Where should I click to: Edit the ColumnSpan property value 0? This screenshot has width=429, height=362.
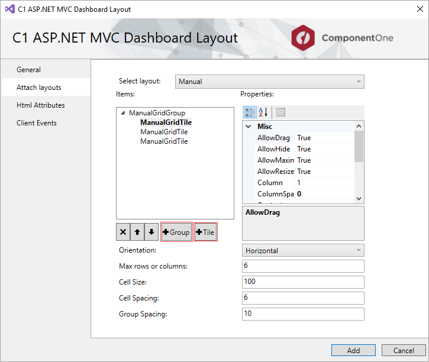pyautogui.click(x=324, y=194)
